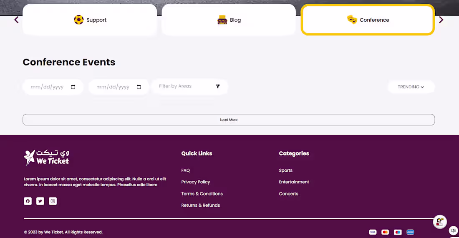
Task: Open the support chat widget icon
Action: 440,222
